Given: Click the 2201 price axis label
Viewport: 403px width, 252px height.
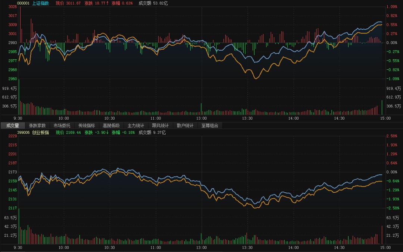Looking at the screenshot, I should pos(13,154).
